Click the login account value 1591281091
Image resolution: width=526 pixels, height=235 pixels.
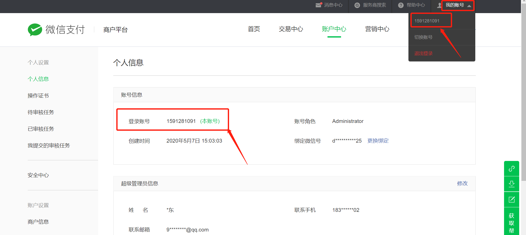point(181,121)
